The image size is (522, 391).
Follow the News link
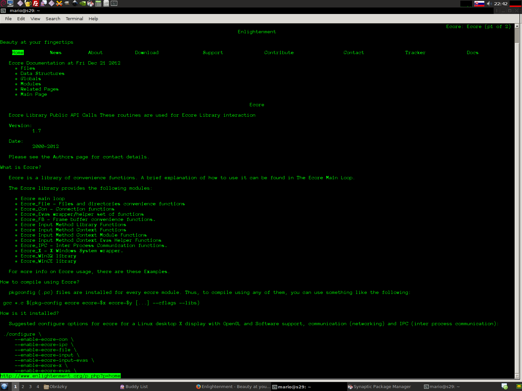point(56,52)
